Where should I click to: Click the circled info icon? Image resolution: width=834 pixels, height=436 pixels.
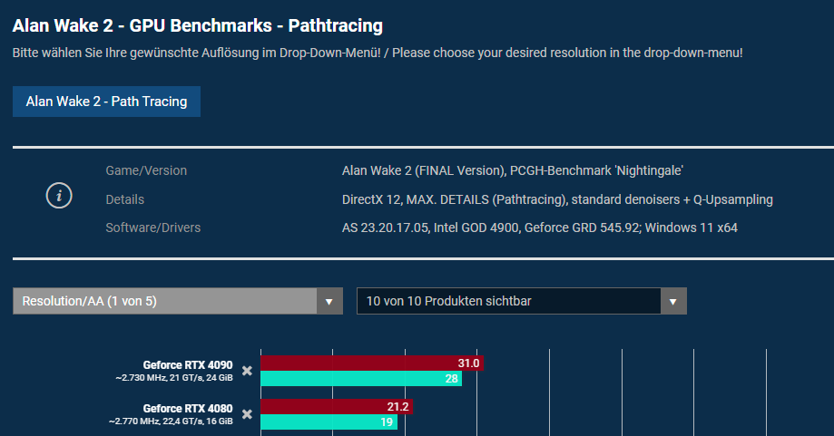[59, 196]
